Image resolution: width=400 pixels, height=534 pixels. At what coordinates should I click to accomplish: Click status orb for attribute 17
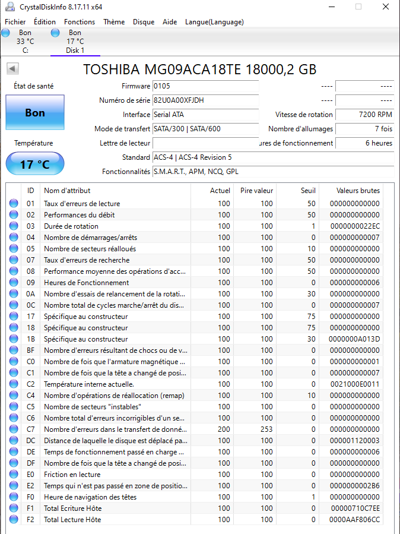[x=14, y=316]
